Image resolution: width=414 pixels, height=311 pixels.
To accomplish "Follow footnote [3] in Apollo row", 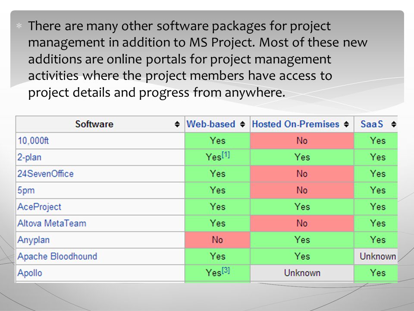I will (x=226, y=270).
